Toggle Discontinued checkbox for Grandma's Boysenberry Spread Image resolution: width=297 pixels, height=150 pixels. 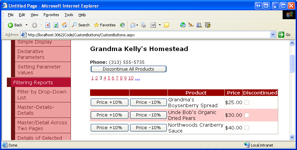point(247,102)
